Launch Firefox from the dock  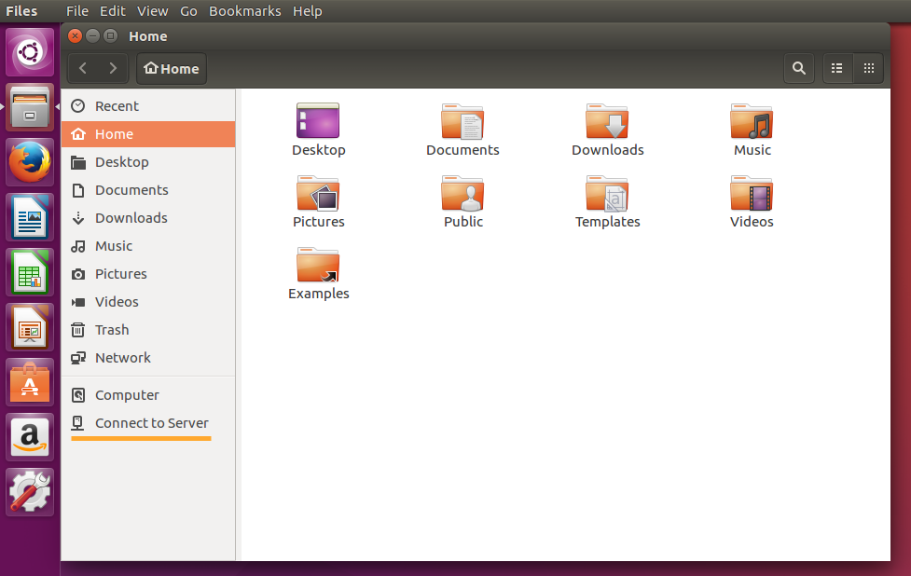[x=30, y=163]
